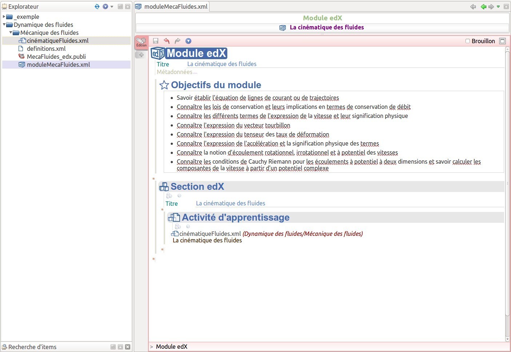511x352 pixels.
Task: Open the navigation history dropdown arrow
Action: (x=498, y=7)
